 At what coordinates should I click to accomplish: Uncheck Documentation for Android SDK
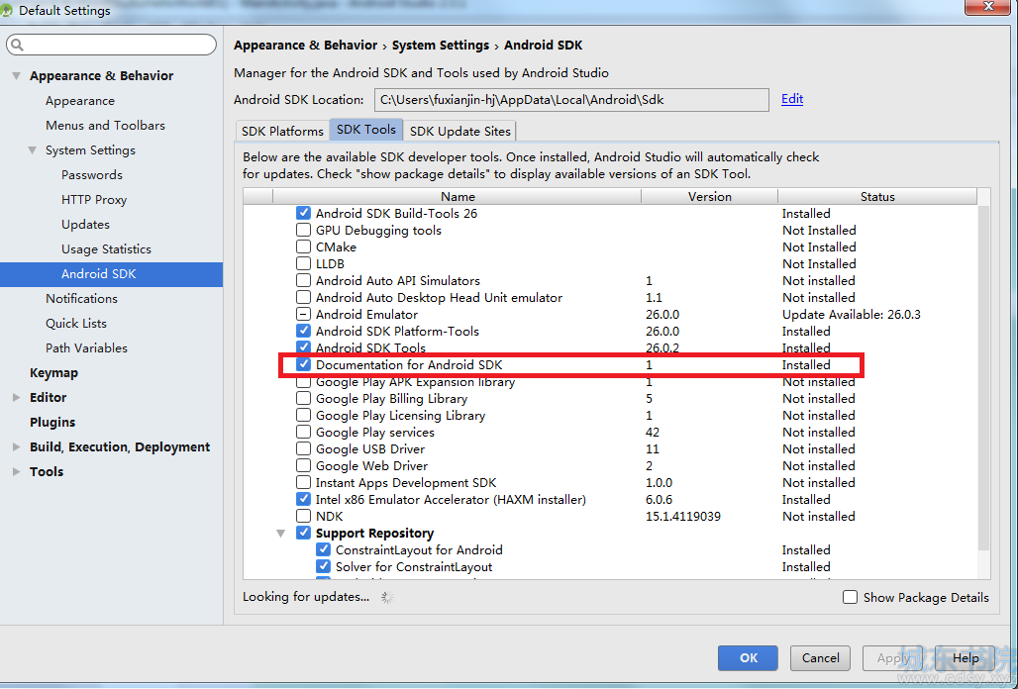click(x=303, y=364)
